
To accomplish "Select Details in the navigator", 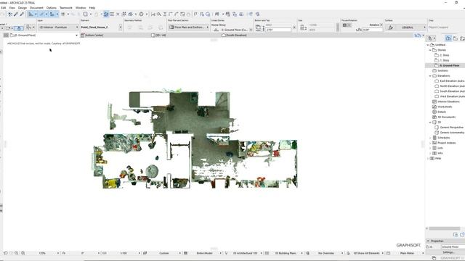I will 442,112.
